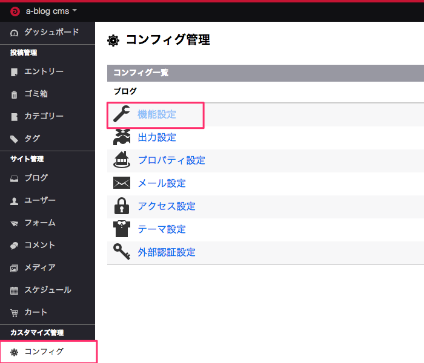Click the envelope icon for メール設定
424x363 pixels.
tap(121, 183)
